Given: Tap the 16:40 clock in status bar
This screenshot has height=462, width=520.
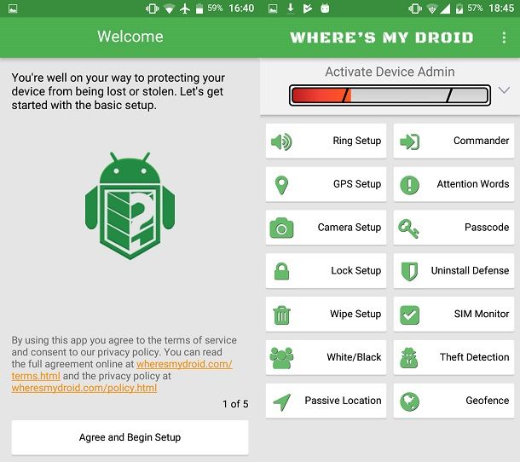Looking at the screenshot, I should 241,8.
